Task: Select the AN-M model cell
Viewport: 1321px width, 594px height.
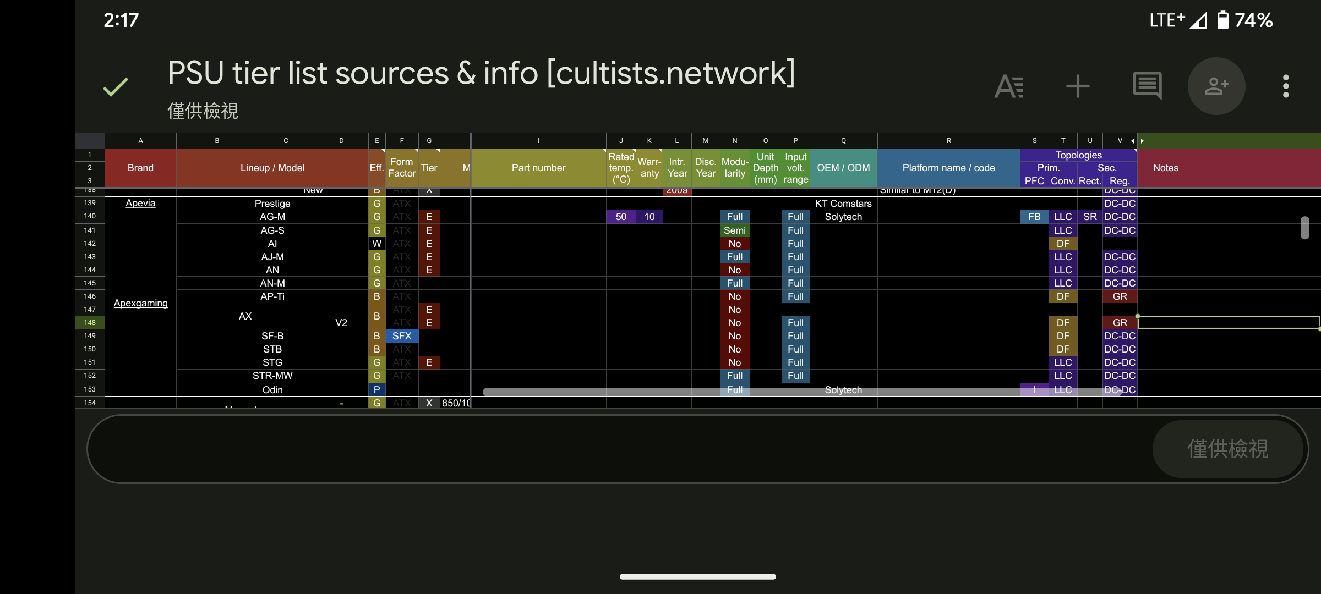Action: [272, 283]
